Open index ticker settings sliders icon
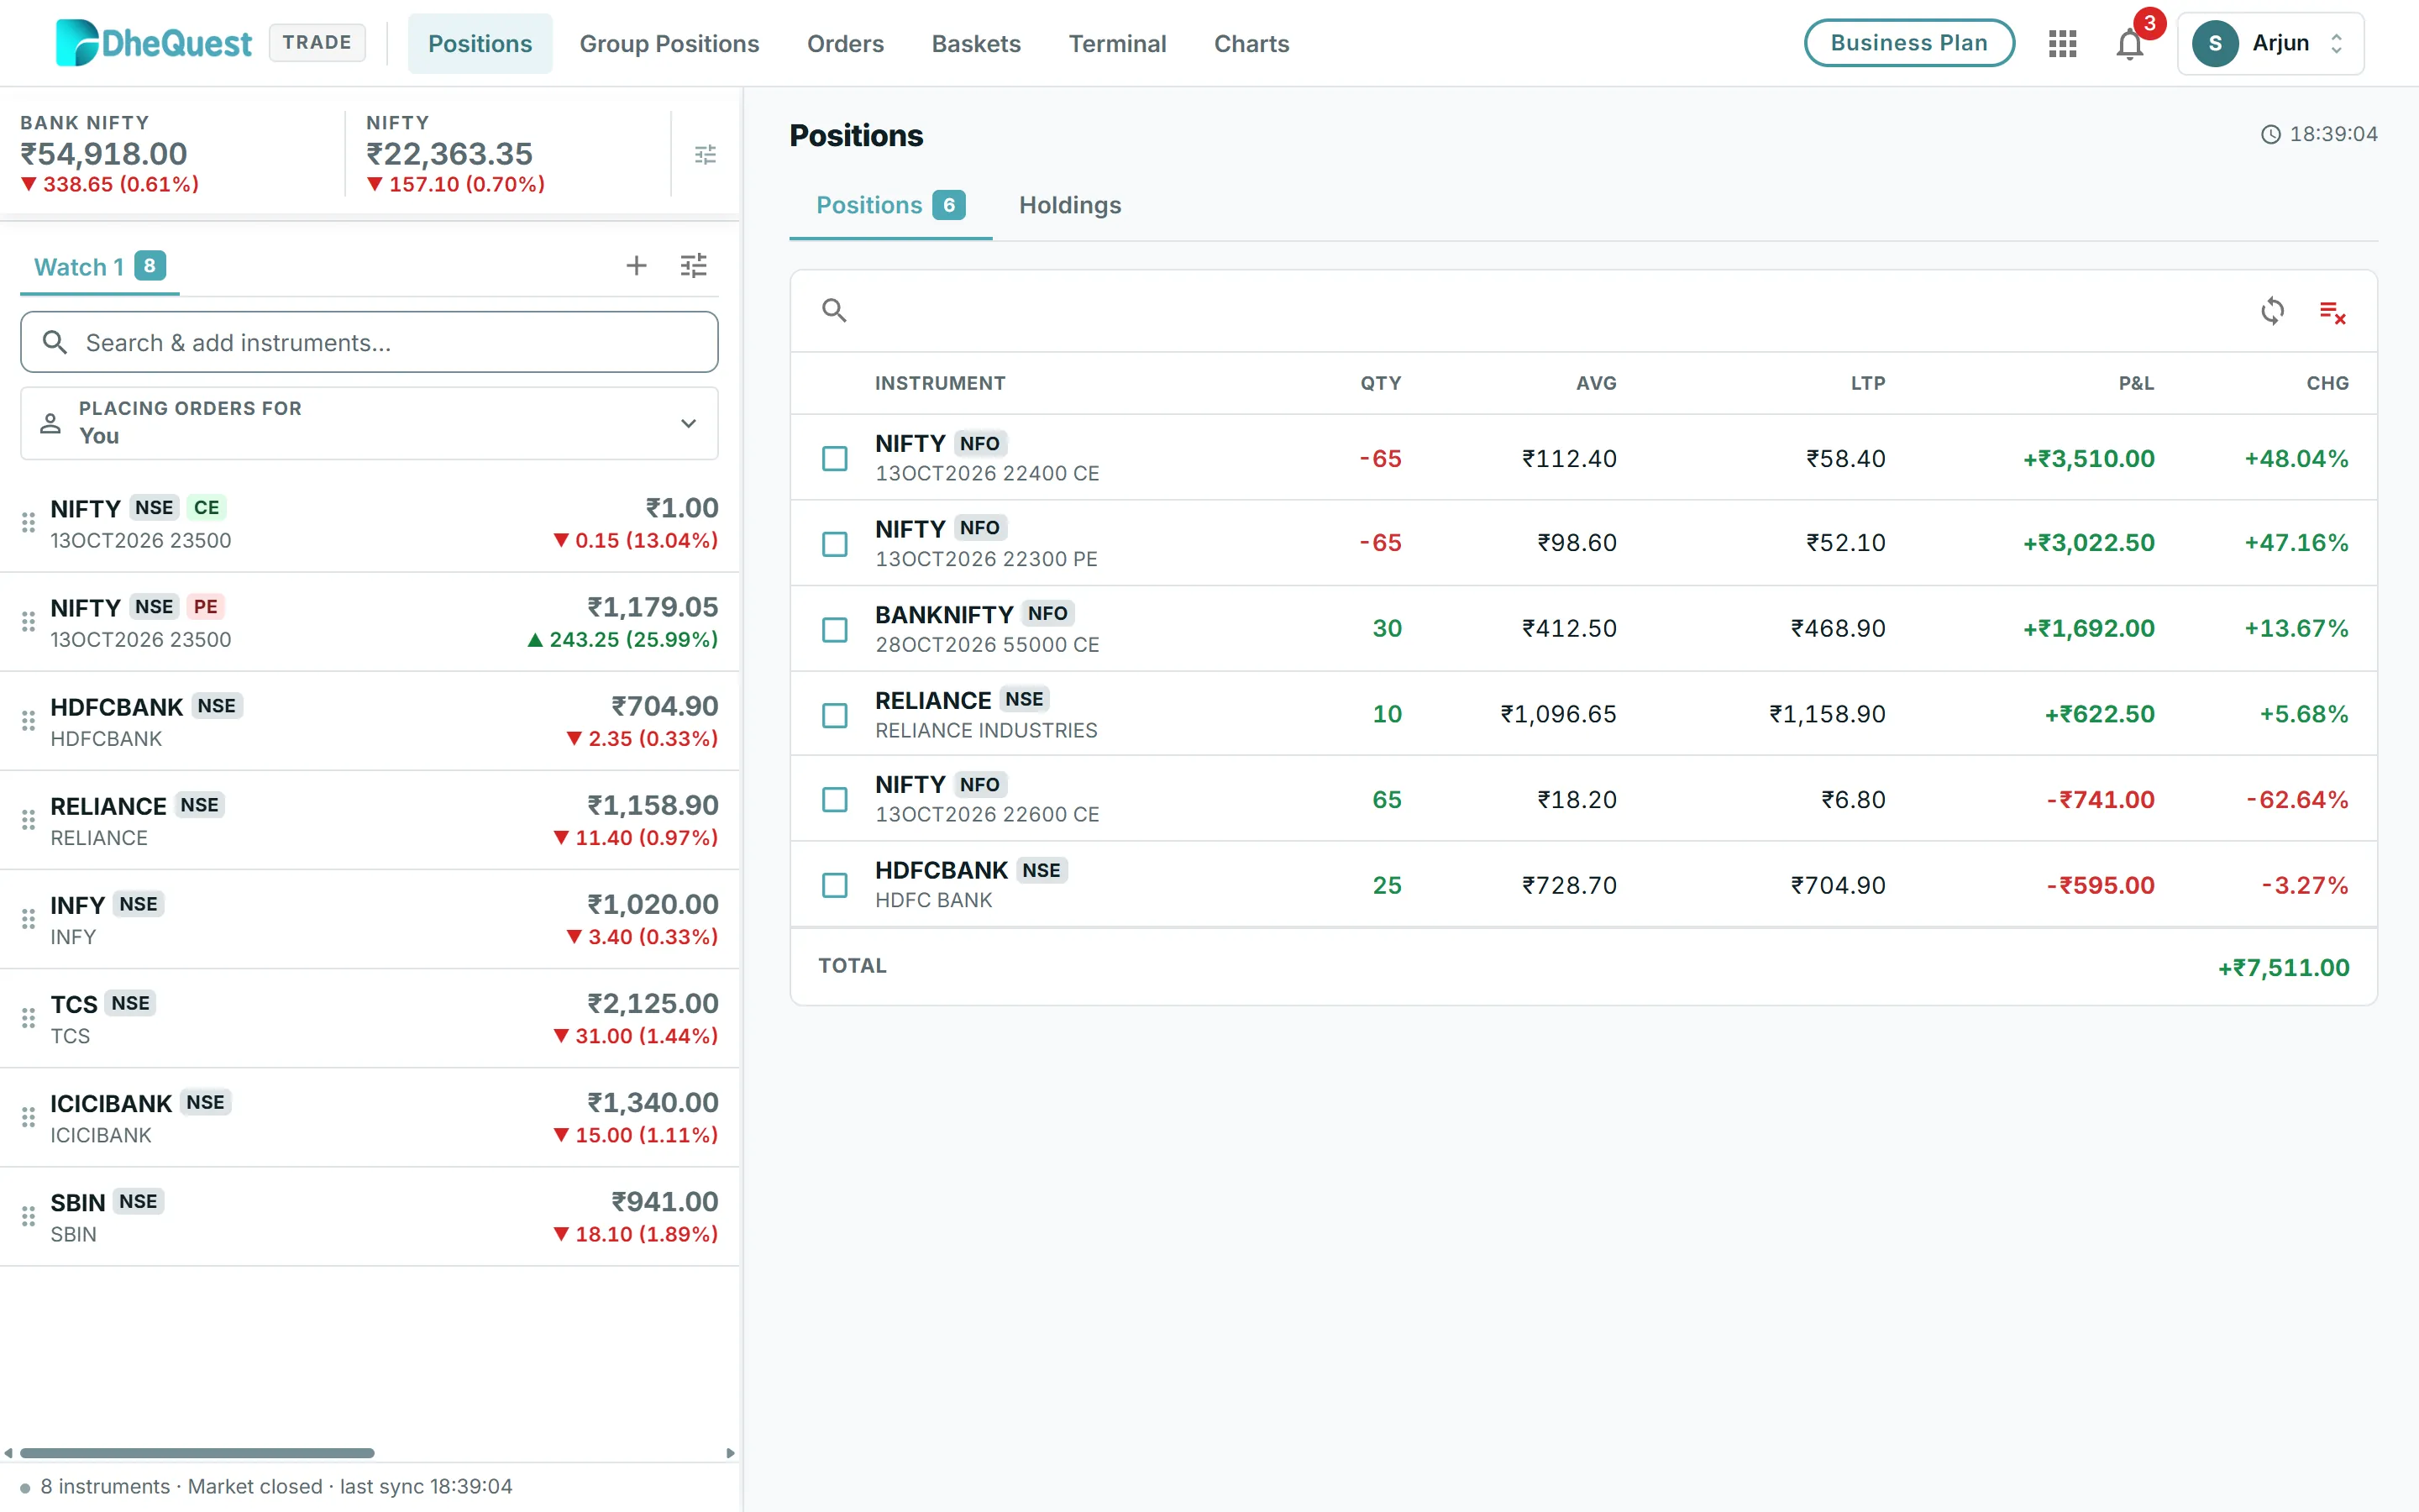Screen dimensions: 2419x1512 tap(706, 154)
